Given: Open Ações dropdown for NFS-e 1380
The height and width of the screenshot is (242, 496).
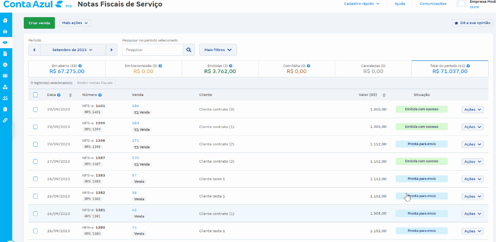Looking at the screenshot, I should 473,231.
